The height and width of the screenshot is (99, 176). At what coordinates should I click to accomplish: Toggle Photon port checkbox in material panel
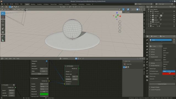point(174,76)
